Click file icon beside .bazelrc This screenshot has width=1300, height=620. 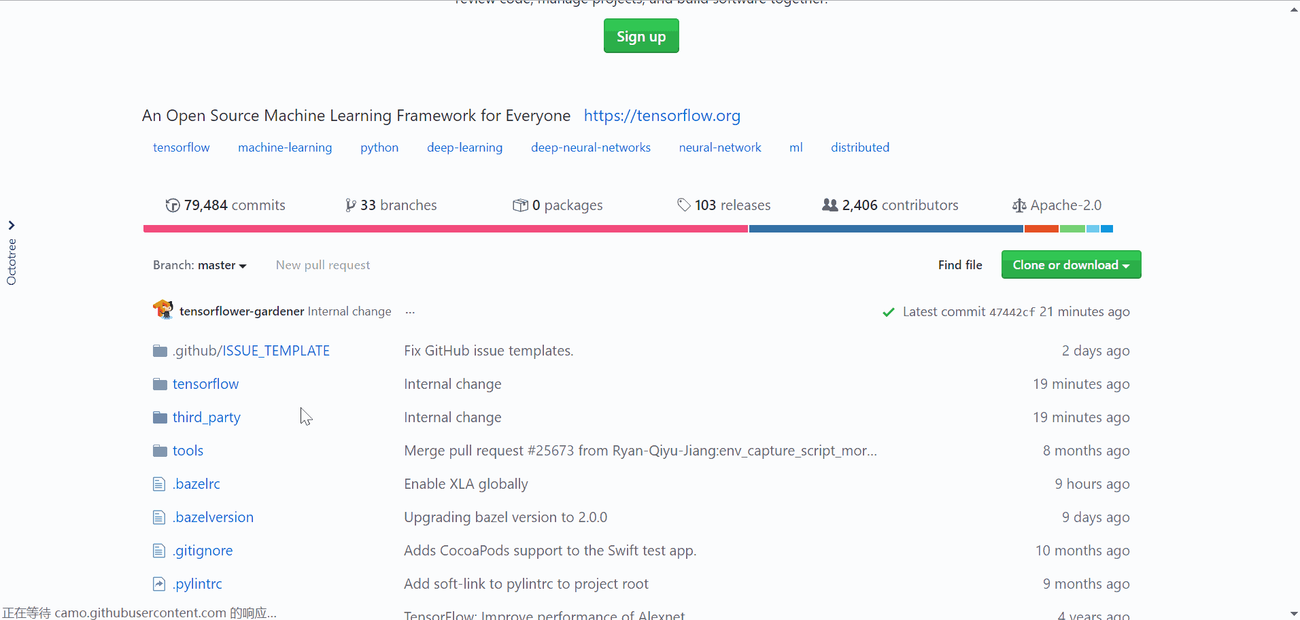point(159,484)
